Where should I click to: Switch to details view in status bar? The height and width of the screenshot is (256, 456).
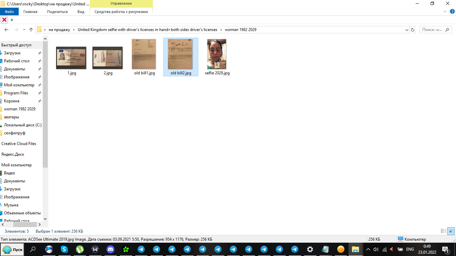coord(444,231)
